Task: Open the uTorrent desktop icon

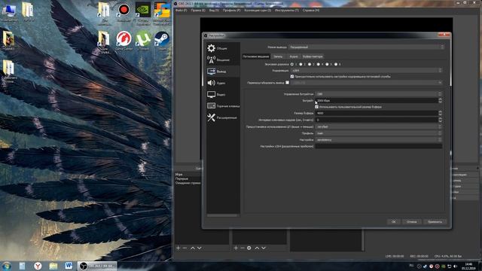Action: [143, 41]
